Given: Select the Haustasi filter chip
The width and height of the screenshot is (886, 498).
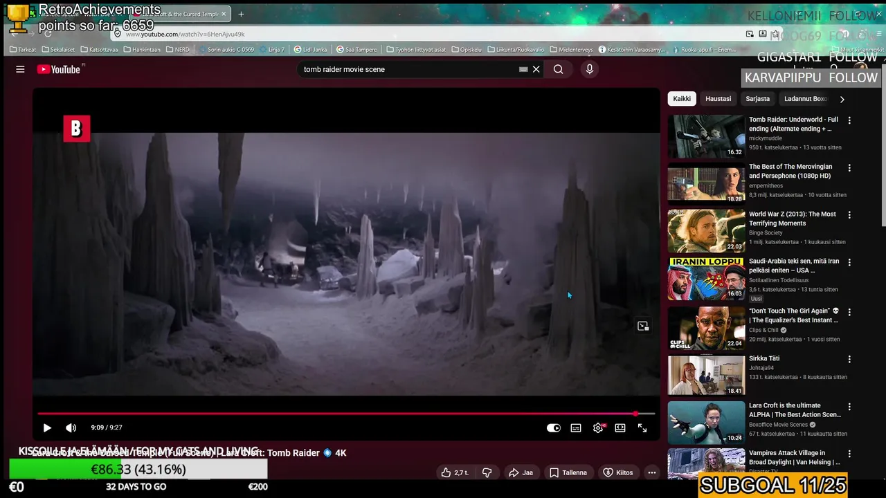Looking at the screenshot, I should coord(718,99).
